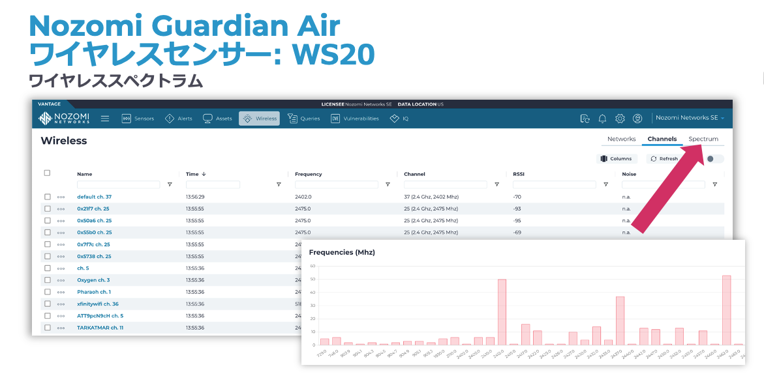Open the Sensors section
The height and width of the screenshot is (376, 764).
pyautogui.click(x=138, y=118)
